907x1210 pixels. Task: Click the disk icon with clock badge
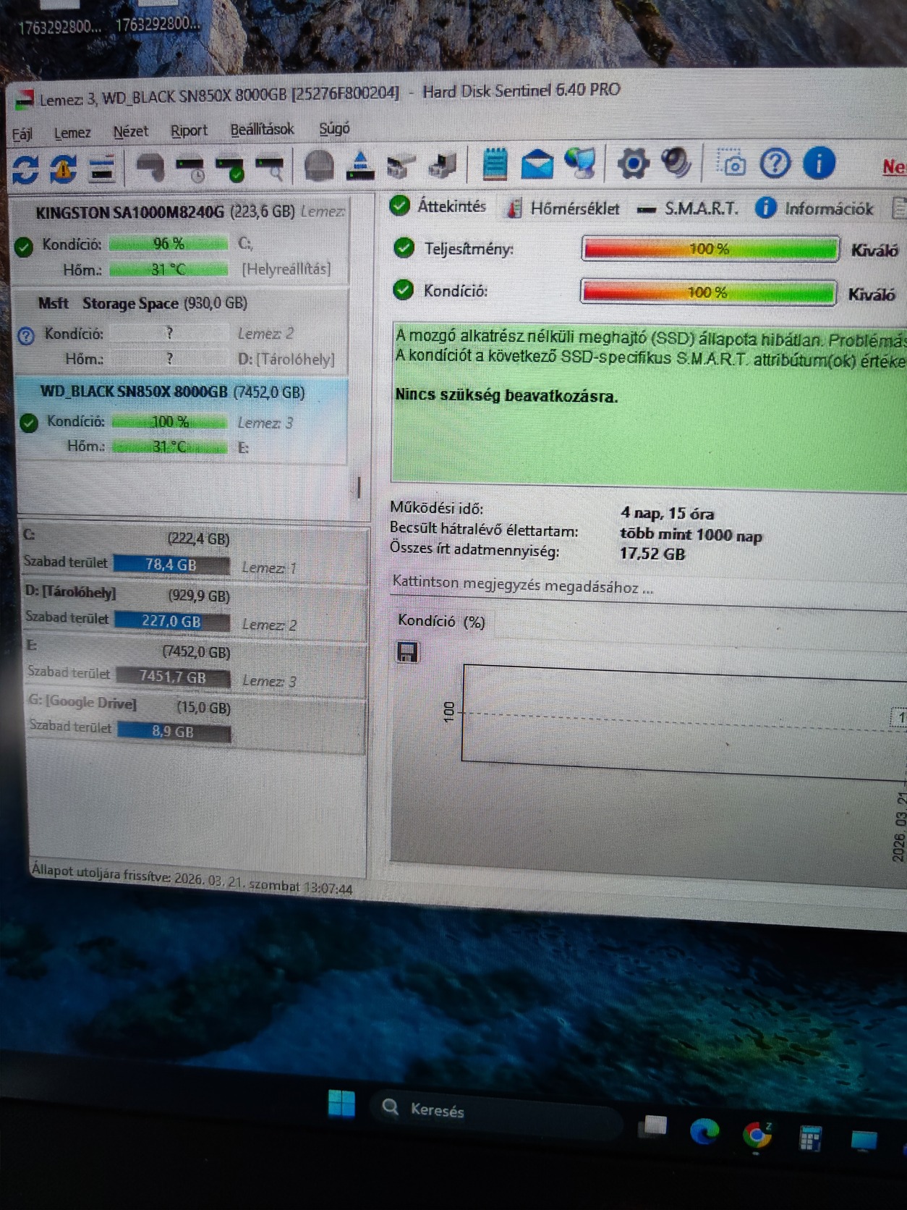tap(192, 169)
